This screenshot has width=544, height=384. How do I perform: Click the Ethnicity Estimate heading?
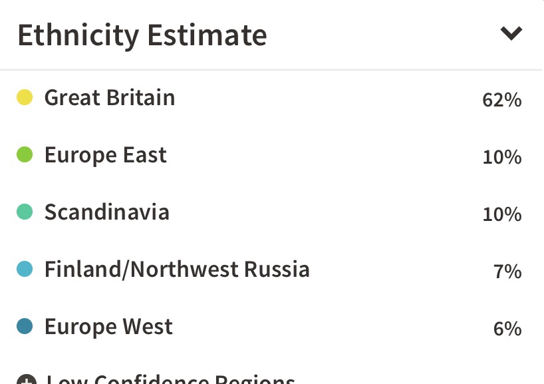[142, 35]
